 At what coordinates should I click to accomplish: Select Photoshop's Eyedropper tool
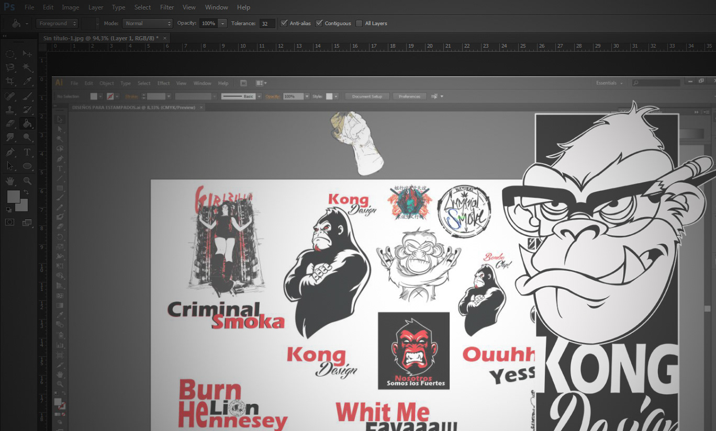click(x=27, y=81)
